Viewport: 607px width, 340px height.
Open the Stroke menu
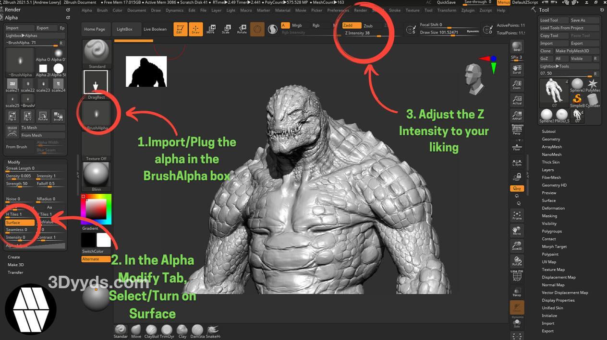coord(394,10)
